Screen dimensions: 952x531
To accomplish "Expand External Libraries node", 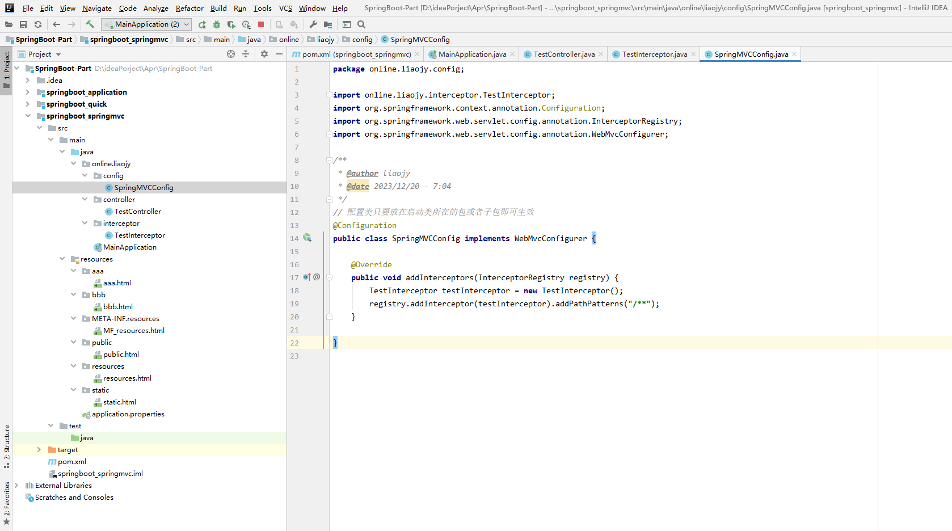I will pos(16,485).
